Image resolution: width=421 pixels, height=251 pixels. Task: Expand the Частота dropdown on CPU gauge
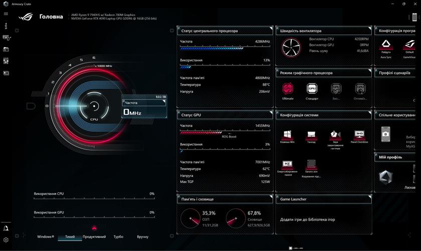coord(144,102)
